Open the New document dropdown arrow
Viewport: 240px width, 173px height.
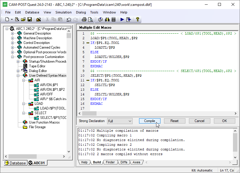[x=12, y=20]
